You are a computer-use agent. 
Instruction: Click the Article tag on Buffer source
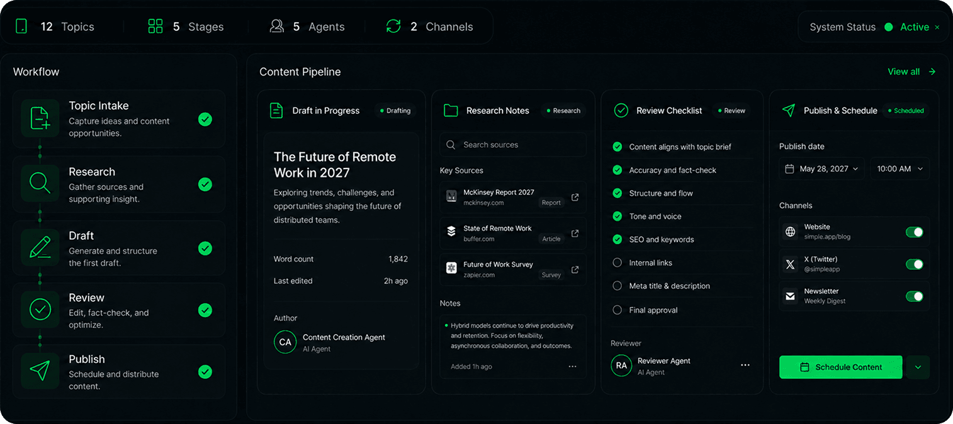point(551,239)
